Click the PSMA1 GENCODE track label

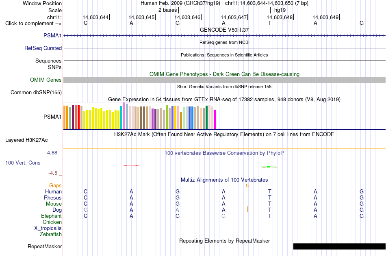[x=52, y=36]
